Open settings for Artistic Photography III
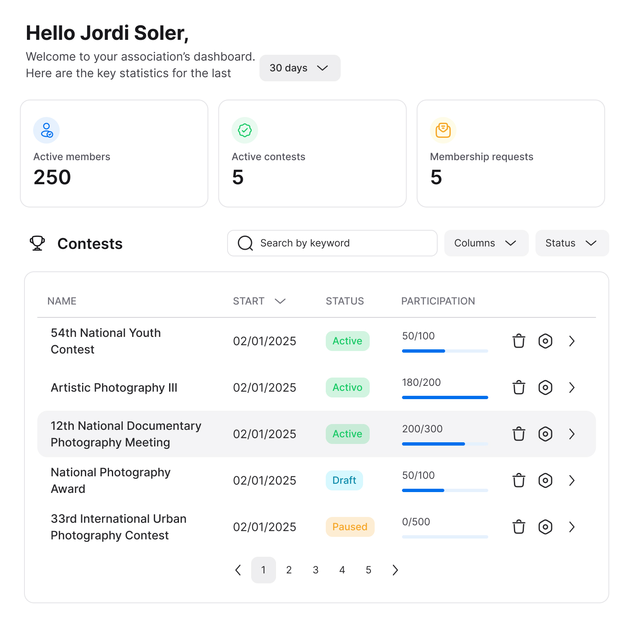The width and height of the screenshot is (625, 624). pos(545,388)
